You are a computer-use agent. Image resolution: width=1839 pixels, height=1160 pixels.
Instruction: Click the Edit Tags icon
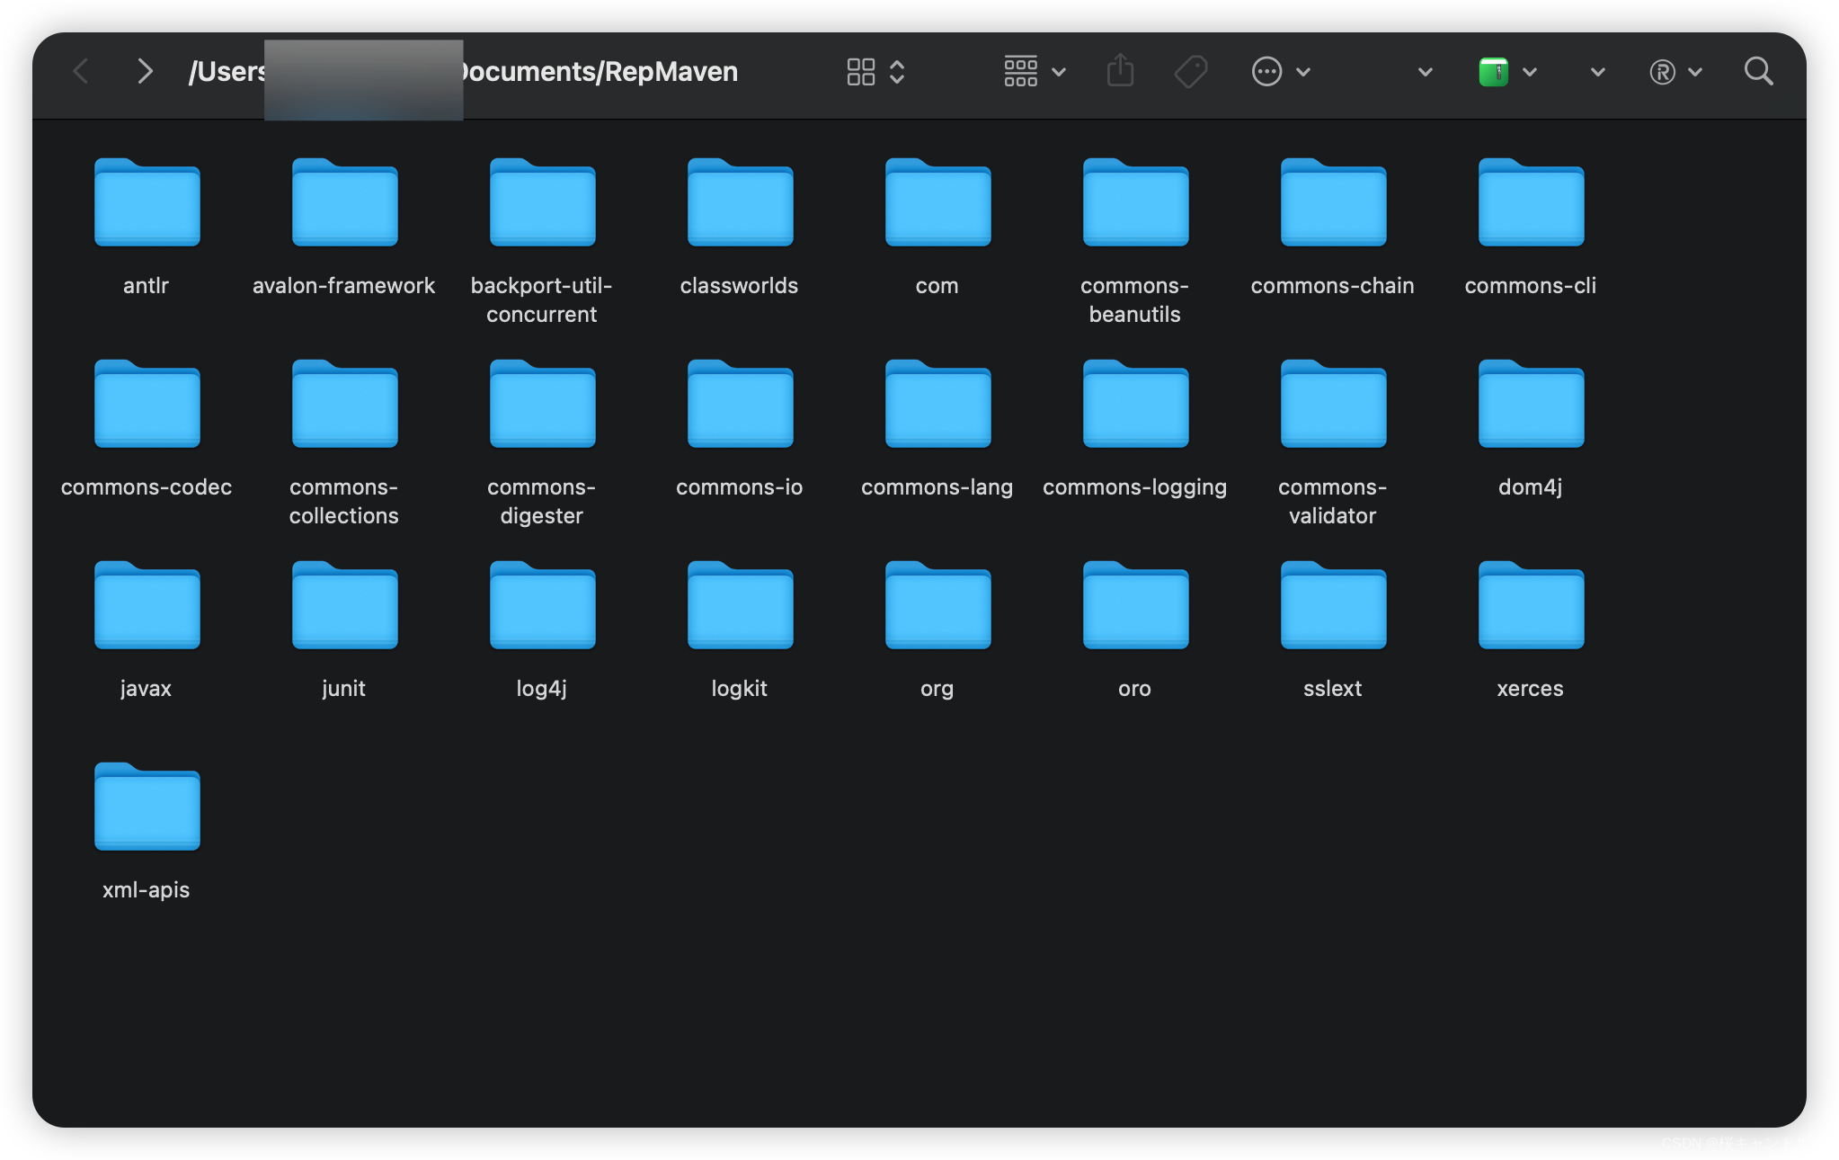tap(1191, 71)
